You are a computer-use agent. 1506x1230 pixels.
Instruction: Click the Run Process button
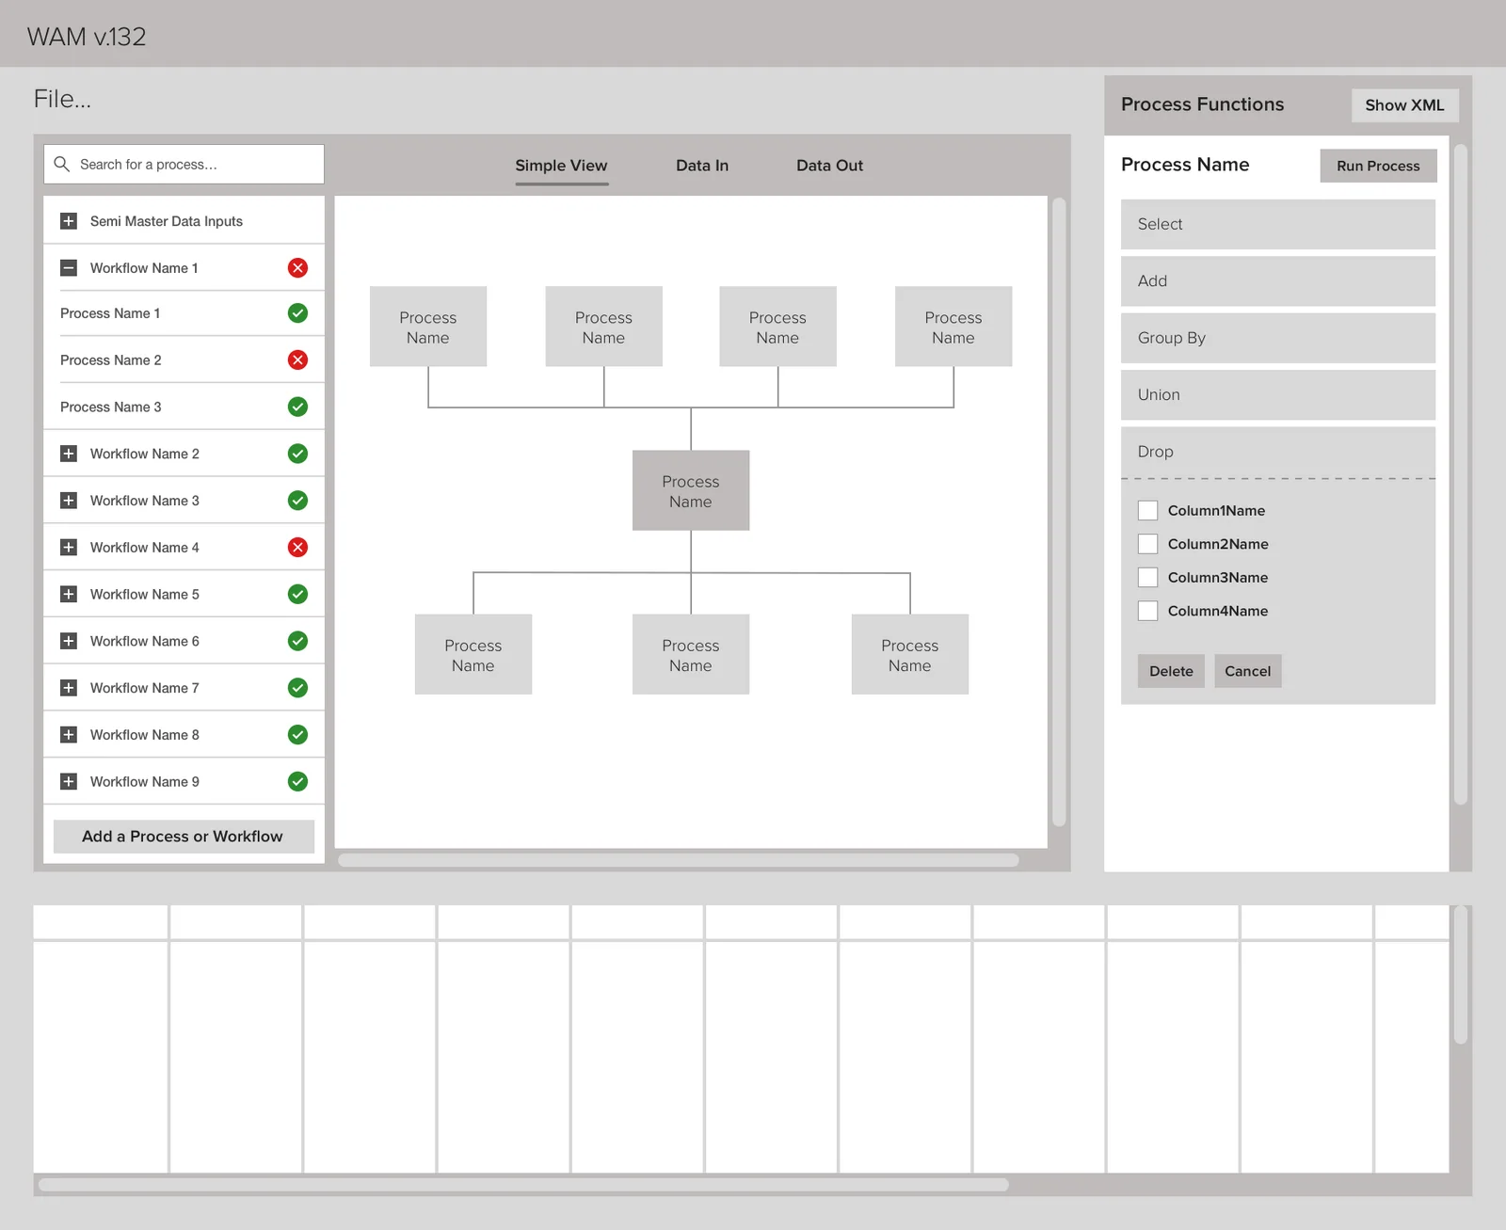tap(1378, 166)
